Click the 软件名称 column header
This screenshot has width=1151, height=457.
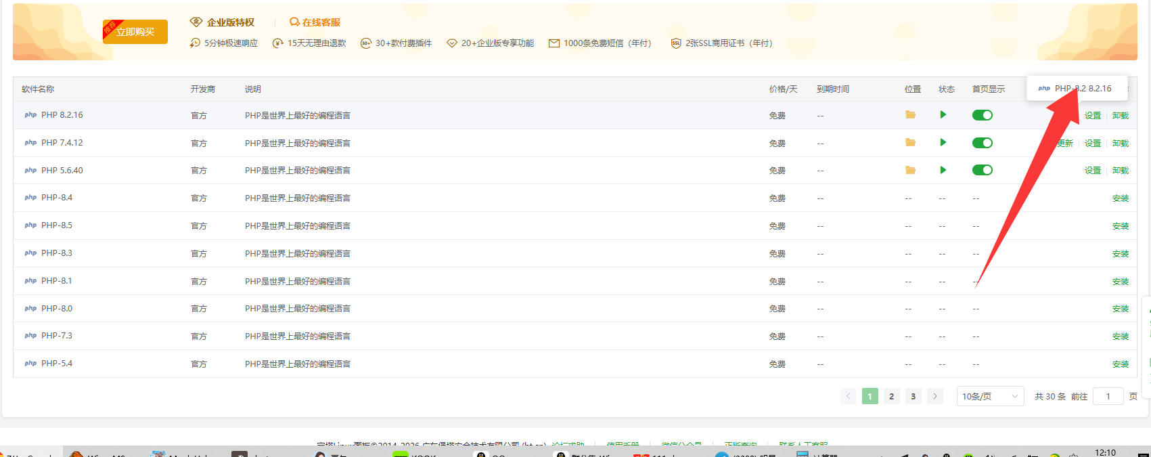coord(38,89)
